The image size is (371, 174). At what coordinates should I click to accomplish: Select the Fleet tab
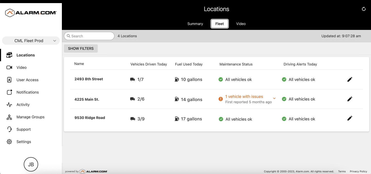click(220, 24)
